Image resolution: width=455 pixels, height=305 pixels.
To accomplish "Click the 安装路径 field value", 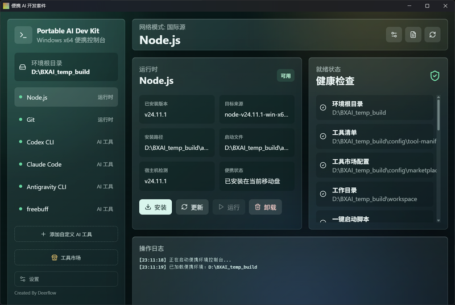I will [176, 148].
